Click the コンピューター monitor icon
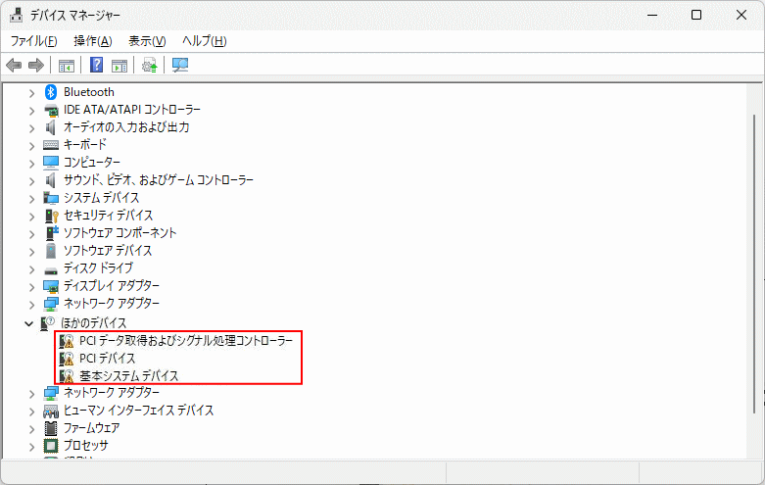The height and width of the screenshot is (485, 765). 51,163
